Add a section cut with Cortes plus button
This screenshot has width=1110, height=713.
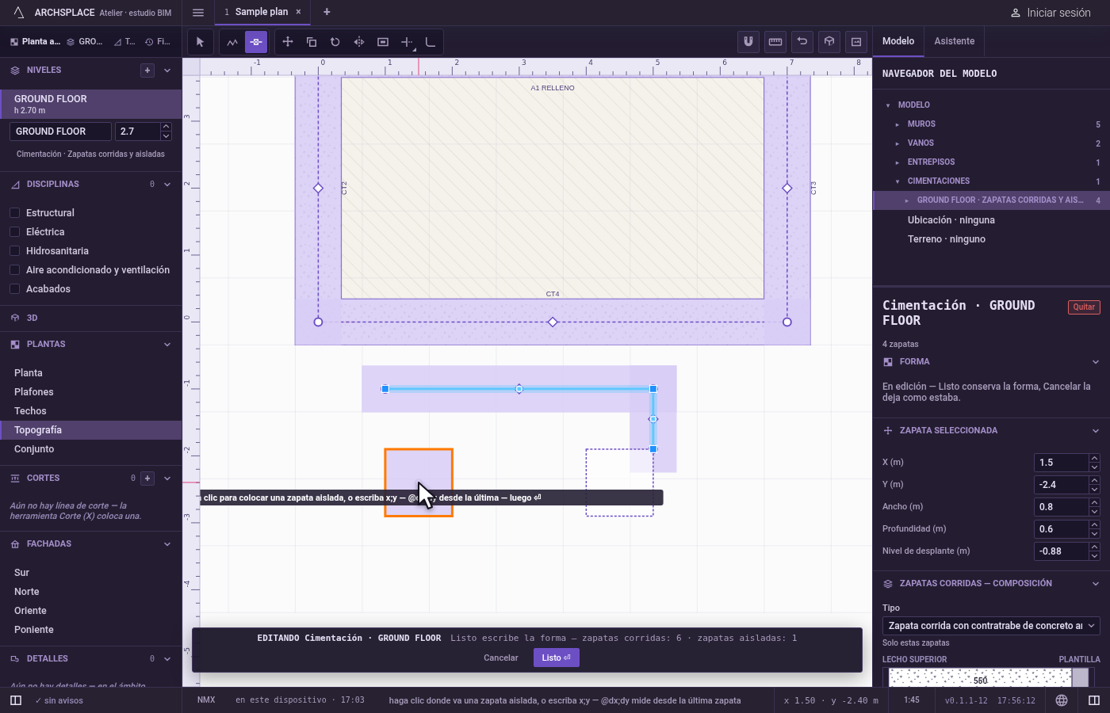[x=147, y=479]
